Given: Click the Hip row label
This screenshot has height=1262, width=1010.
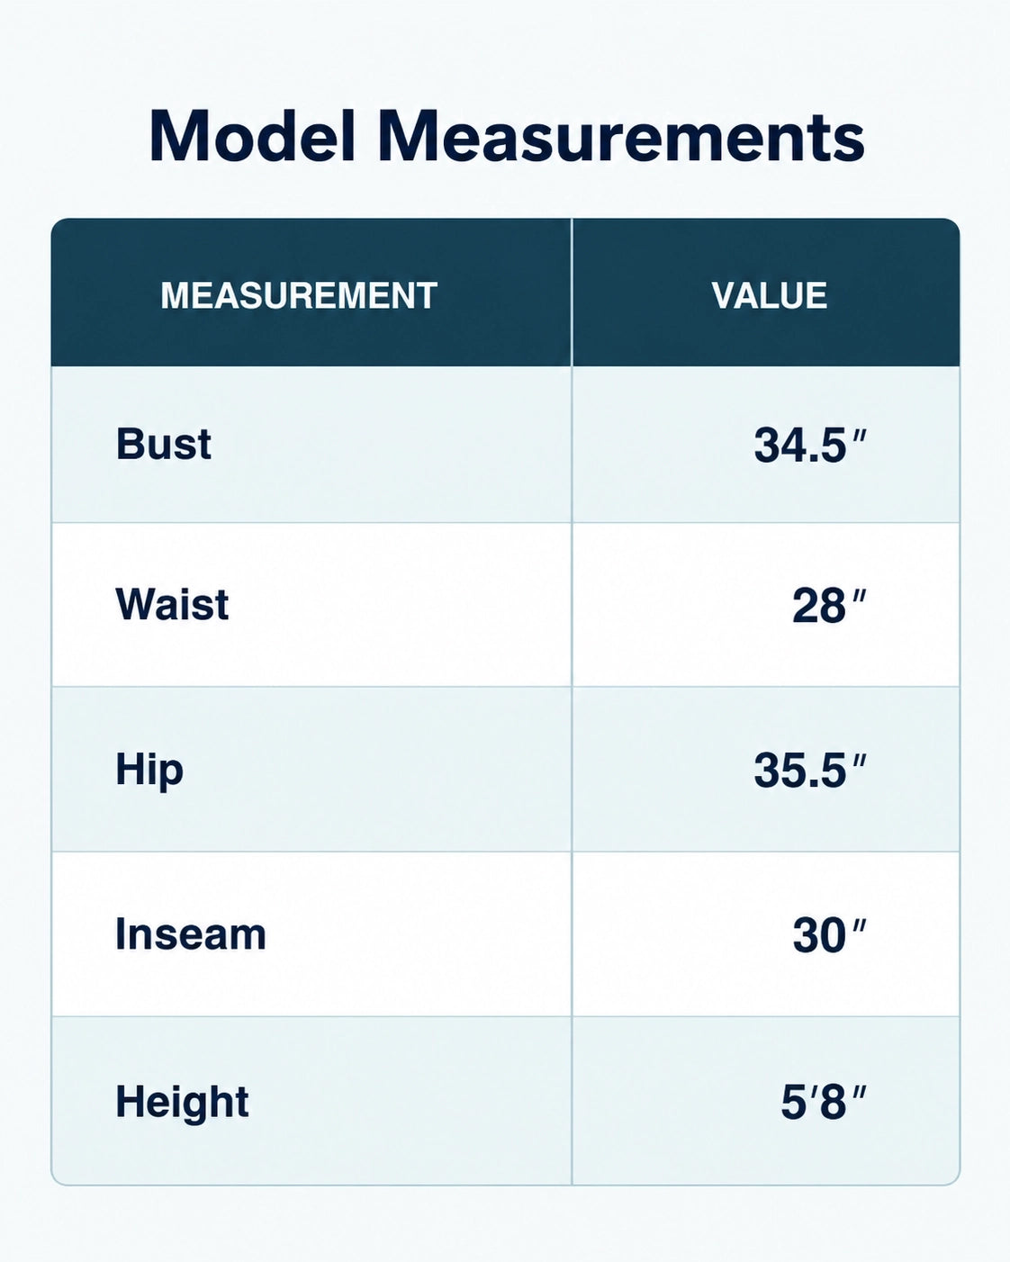Looking at the screenshot, I should [149, 771].
